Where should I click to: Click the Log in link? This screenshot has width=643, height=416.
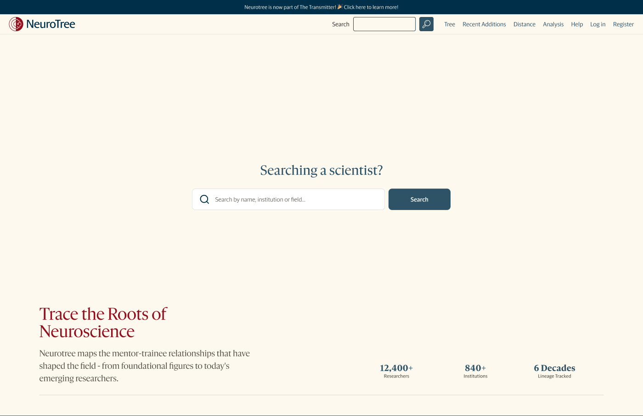pyautogui.click(x=598, y=24)
